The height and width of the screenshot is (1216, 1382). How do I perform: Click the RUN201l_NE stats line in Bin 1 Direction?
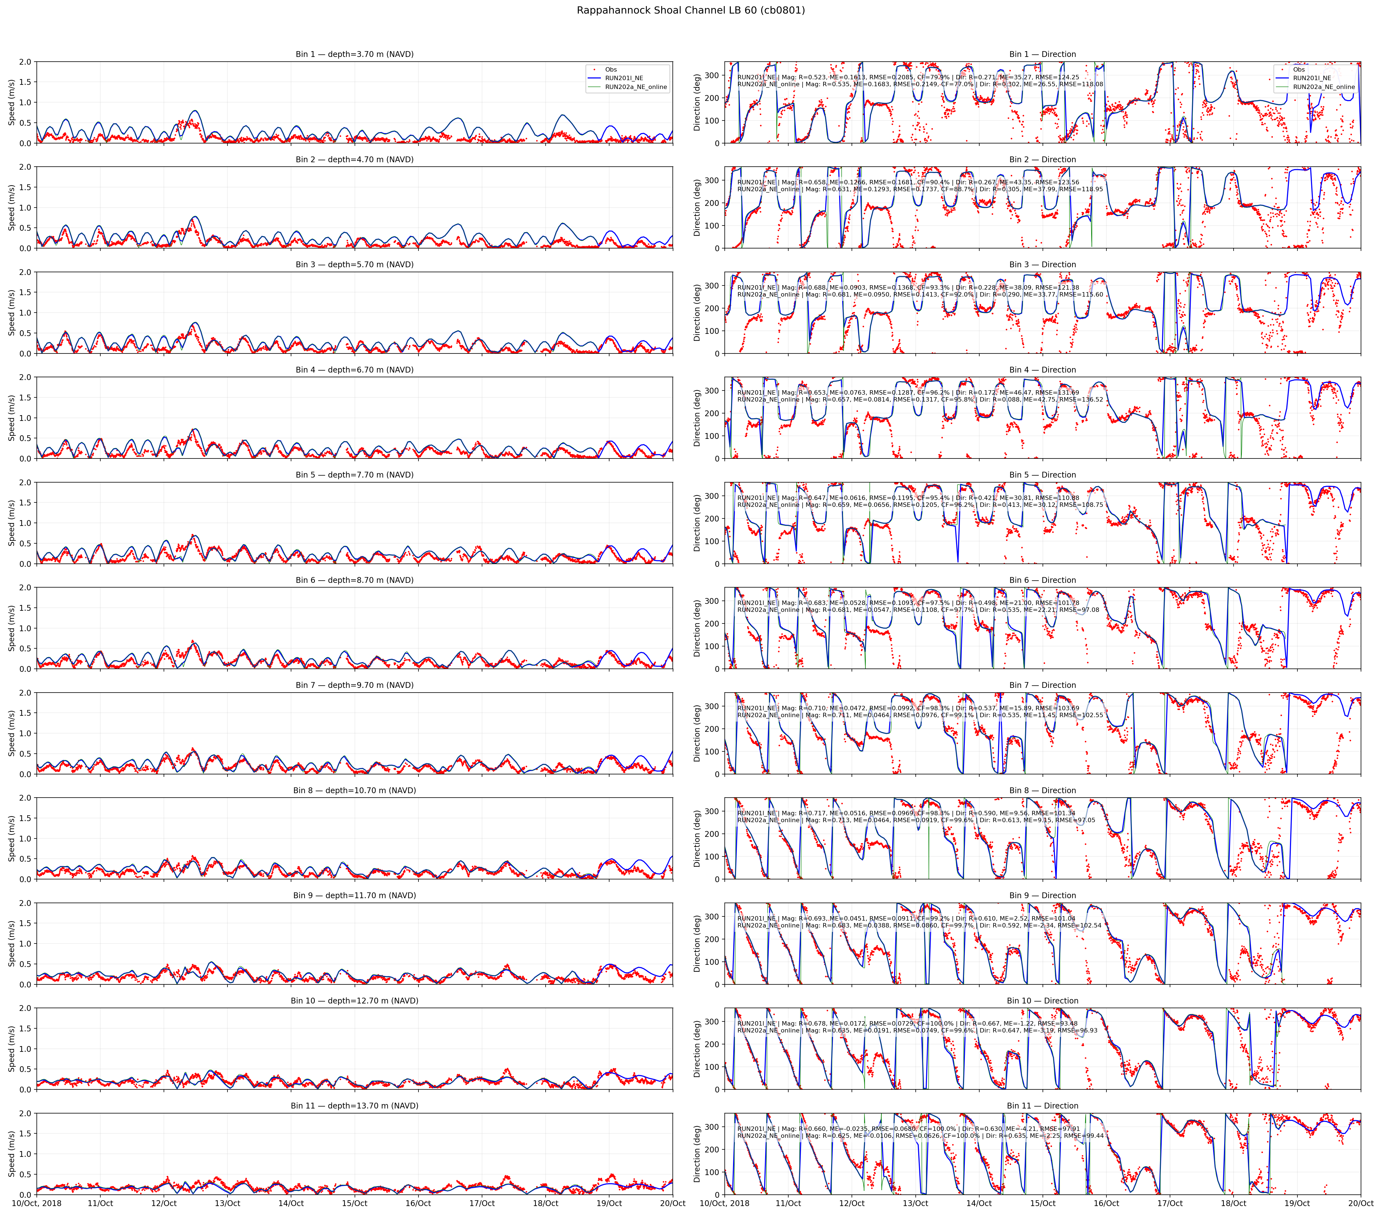coord(908,77)
